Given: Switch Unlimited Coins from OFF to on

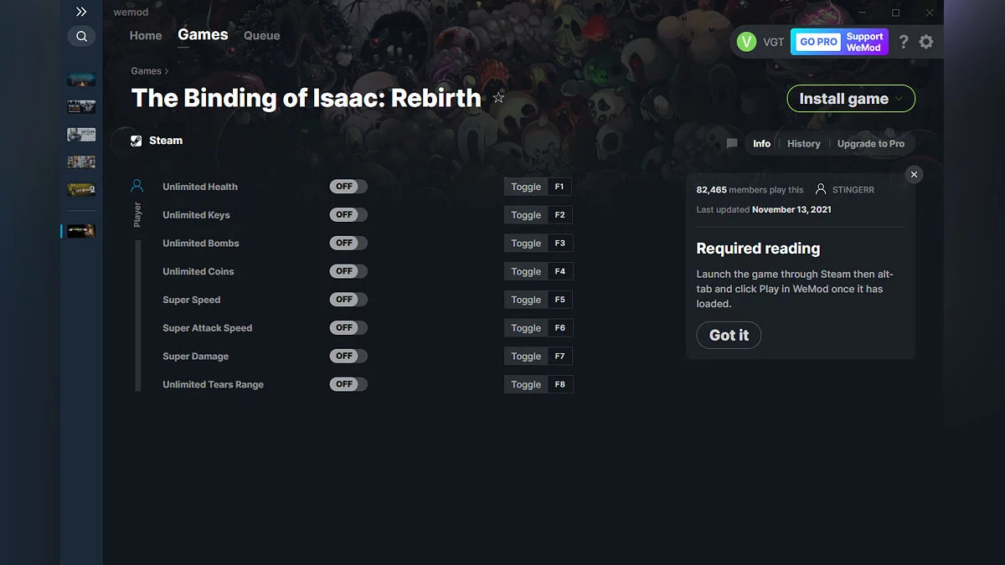Looking at the screenshot, I should click(x=348, y=270).
